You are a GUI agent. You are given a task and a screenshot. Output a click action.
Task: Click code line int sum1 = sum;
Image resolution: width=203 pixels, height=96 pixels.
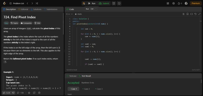[x=88, y=44]
